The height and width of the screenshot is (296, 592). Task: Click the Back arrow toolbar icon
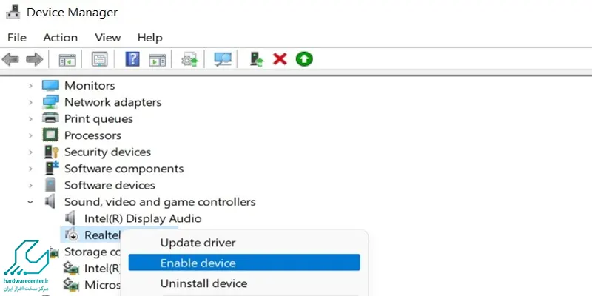(10, 59)
